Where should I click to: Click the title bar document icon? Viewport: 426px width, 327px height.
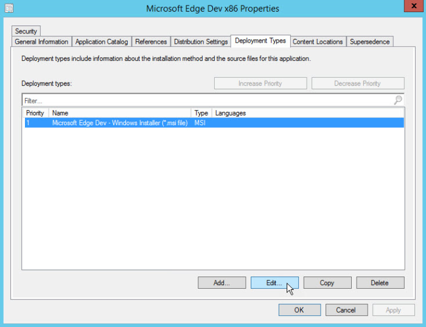coord(9,8)
